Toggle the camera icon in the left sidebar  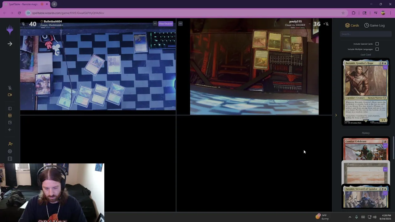click(x=10, y=95)
